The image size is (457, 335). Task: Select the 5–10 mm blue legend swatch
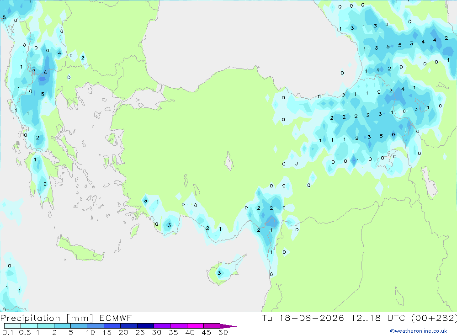pyautogui.click(x=79, y=326)
